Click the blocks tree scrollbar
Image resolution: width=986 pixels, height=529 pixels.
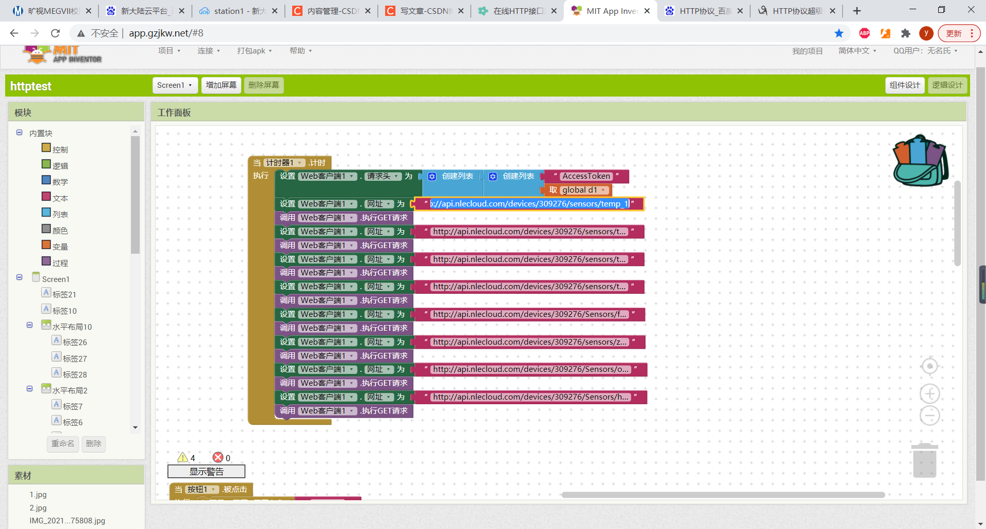click(135, 194)
